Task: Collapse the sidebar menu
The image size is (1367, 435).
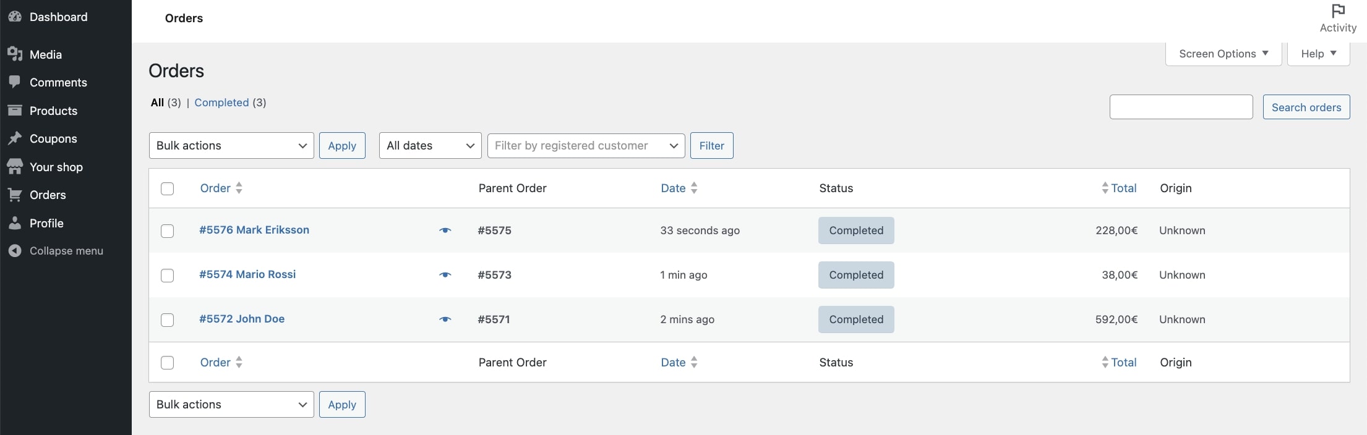Action: (66, 251)
